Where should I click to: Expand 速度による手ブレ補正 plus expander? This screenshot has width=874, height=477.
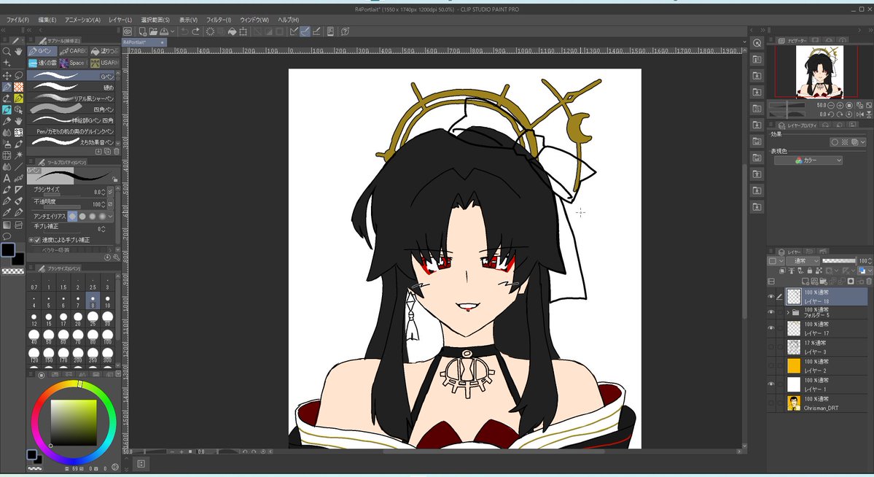pyautogui.click(x=31, y=240)
